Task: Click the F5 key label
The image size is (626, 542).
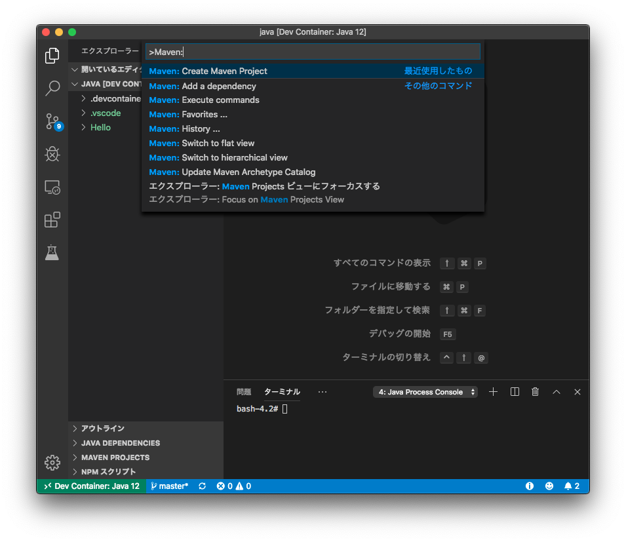Action: (x=448, y=334)
